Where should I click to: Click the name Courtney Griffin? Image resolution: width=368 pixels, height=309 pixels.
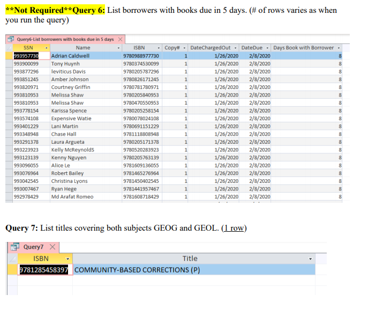71,87
